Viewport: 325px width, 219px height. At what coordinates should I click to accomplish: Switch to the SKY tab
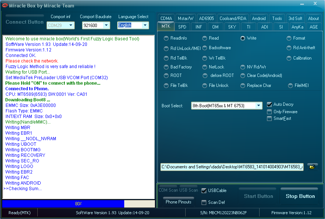(x=232, y=27)
